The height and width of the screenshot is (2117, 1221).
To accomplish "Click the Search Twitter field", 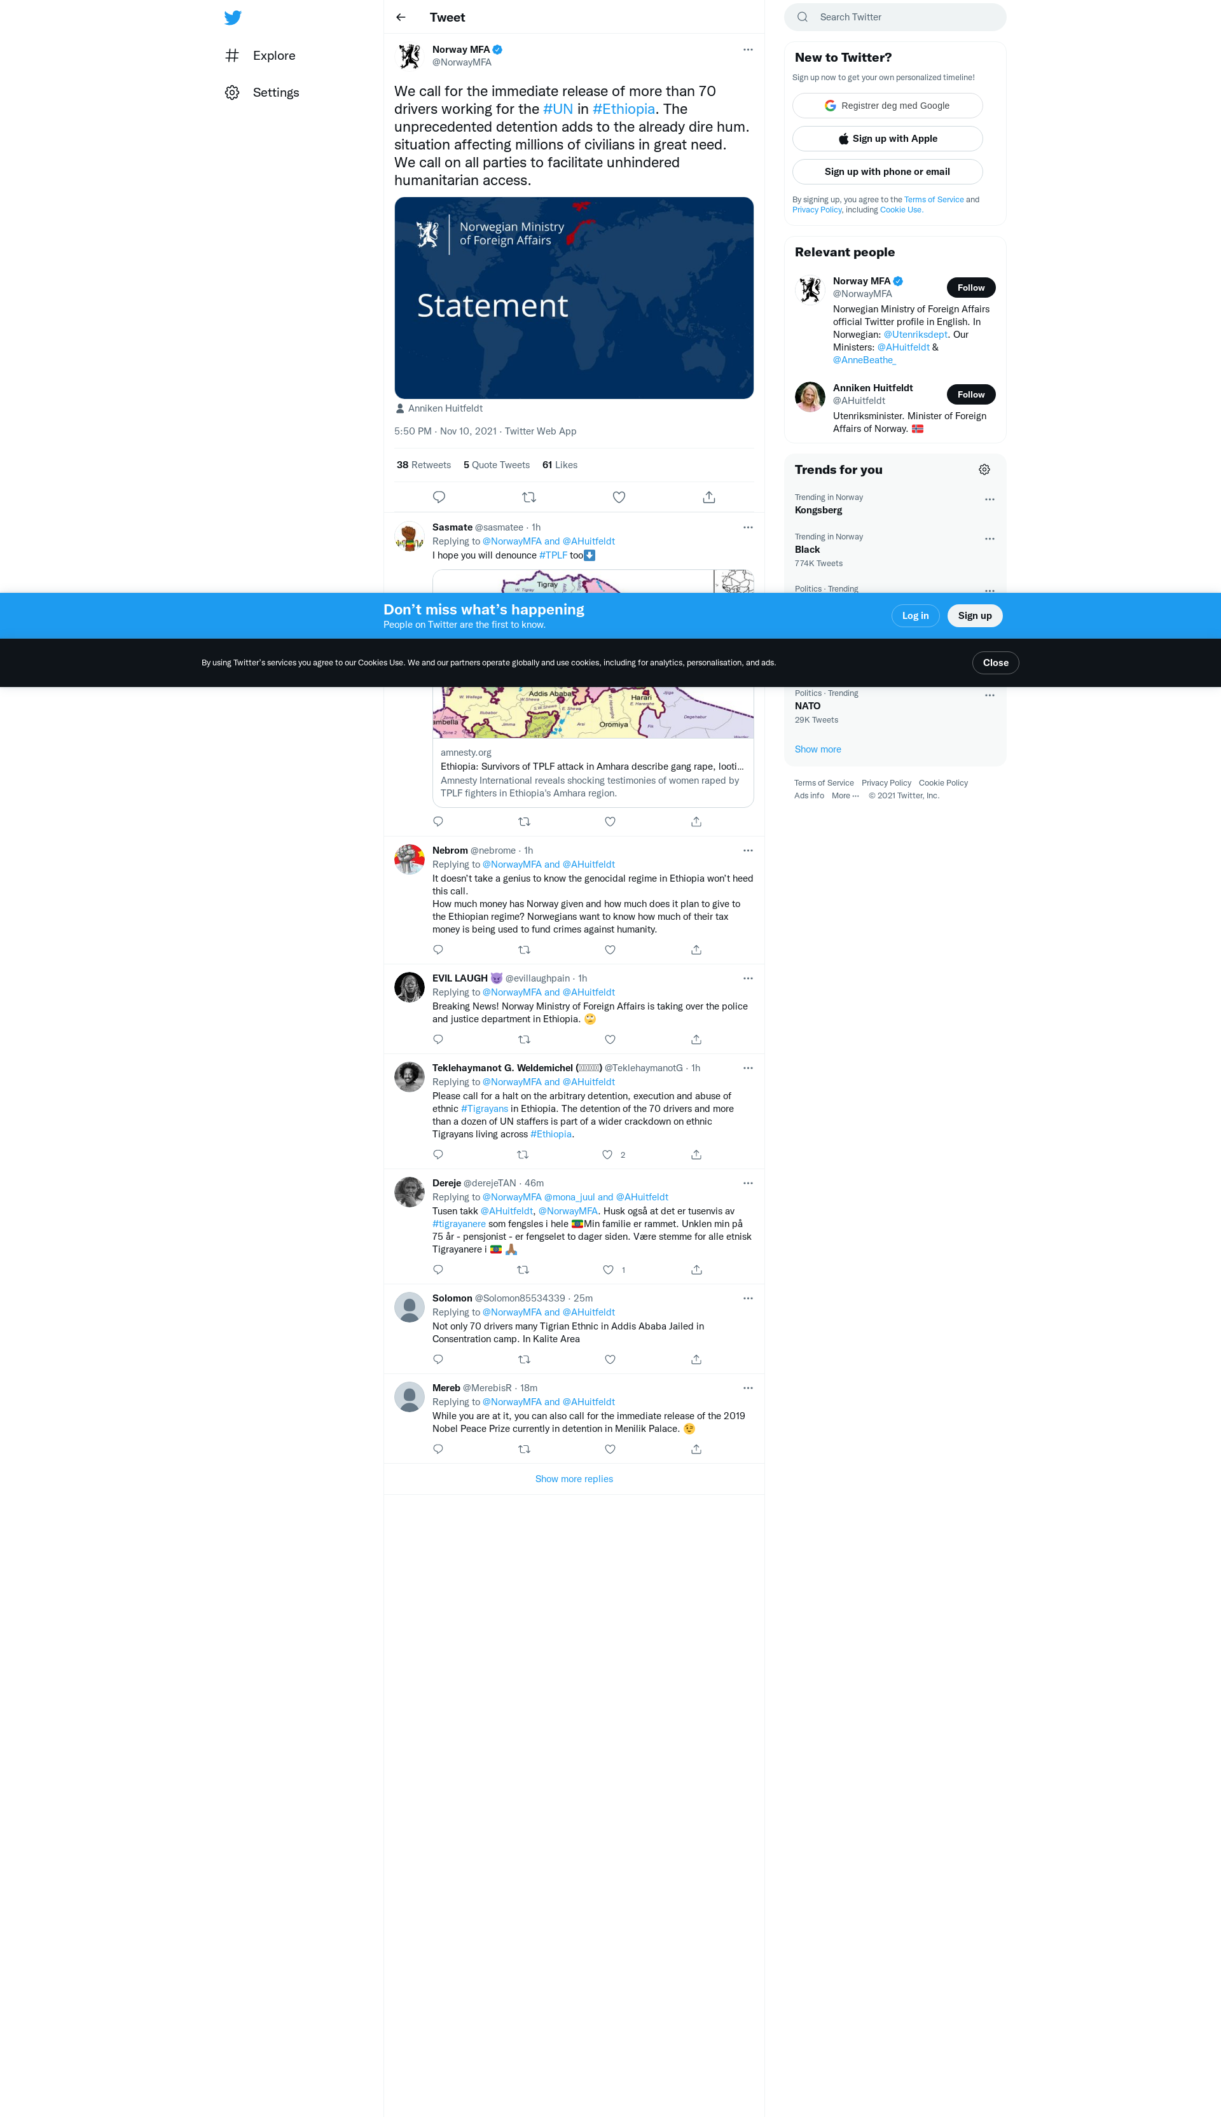I will pyautogui.click(x=895, y=17).
